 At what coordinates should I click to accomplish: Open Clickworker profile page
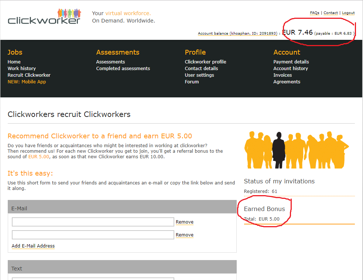(205, 62)
